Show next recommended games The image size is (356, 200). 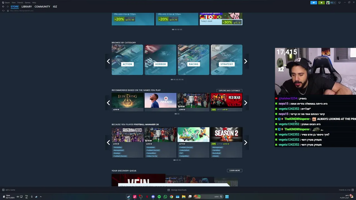coord(246,103)
